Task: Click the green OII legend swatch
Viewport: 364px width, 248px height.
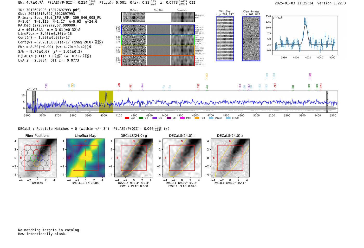Action: (x=141, y=118)
